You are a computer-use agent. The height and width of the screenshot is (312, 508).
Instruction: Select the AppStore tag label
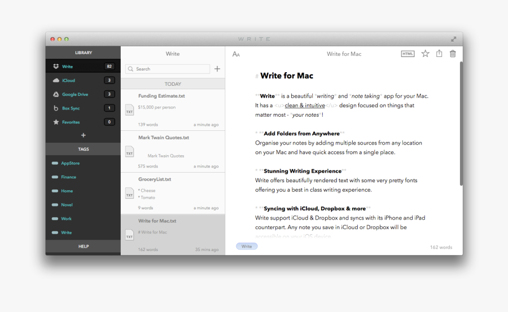pyautogui.click(x=71, y=163)
